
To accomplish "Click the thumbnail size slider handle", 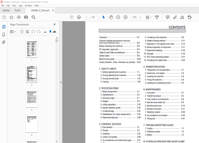I will pos(50,31).
